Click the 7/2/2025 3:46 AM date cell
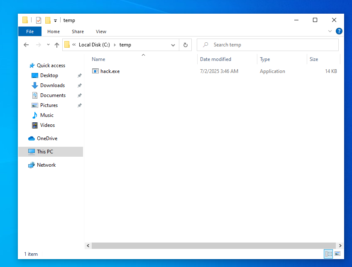The image size is (352, 267). click(x=219, y=71)
